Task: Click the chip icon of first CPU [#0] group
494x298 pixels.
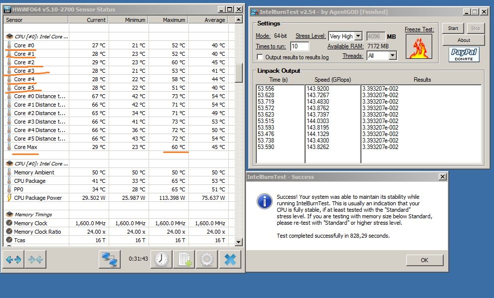Action: point(9,36)
